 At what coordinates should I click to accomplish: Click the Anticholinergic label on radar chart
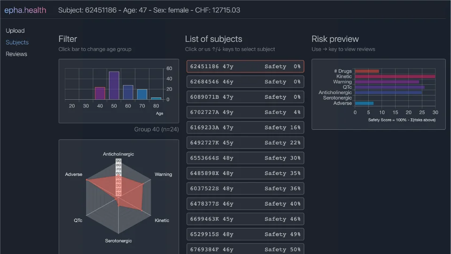pyautogui.click(x=118, y=154)
